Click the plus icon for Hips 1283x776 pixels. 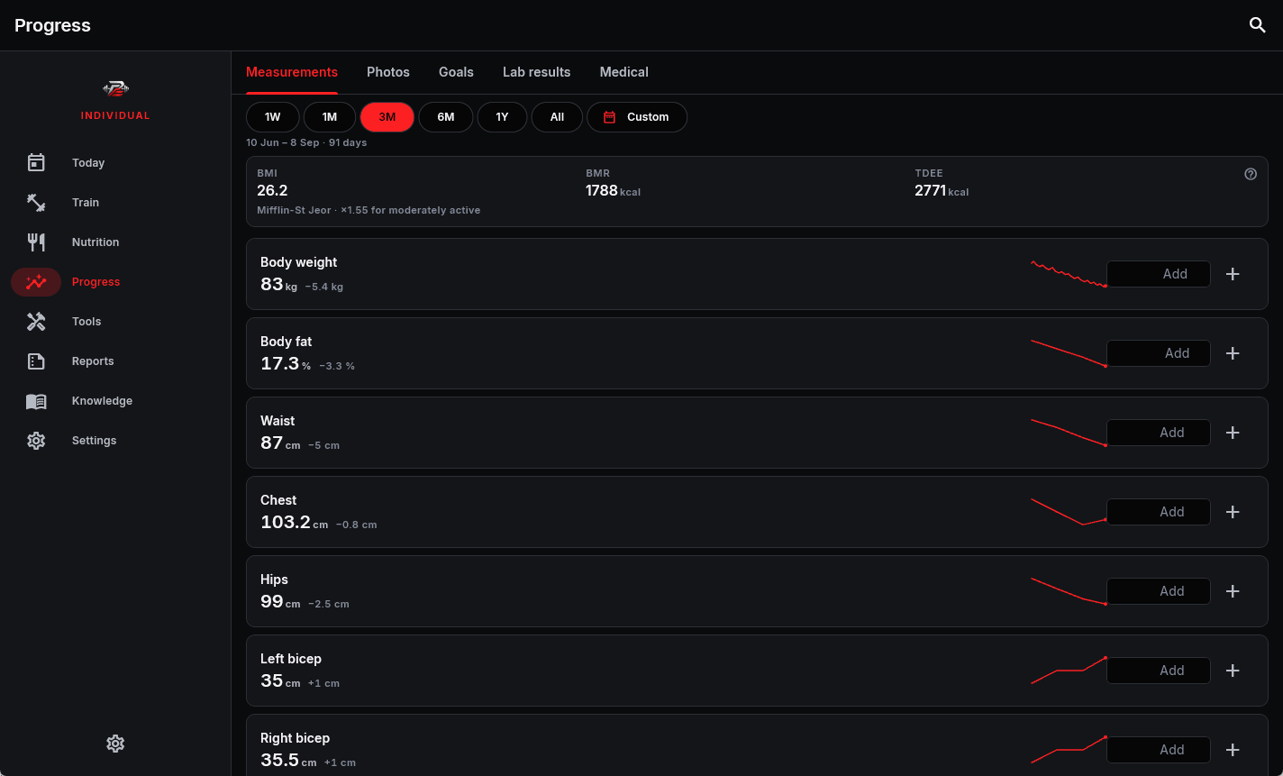point(1233,591)
